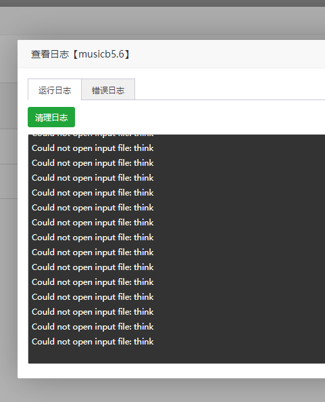Select the last 'Could not open input file' line
Image resolution: width=325 pixels, height=402 pixels.
point(93,342)
